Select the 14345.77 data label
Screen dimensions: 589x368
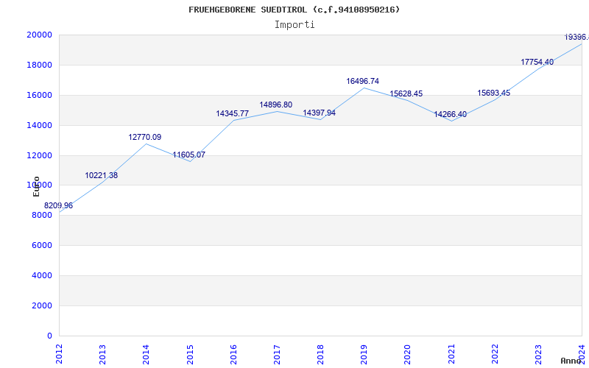coord(233,113)
